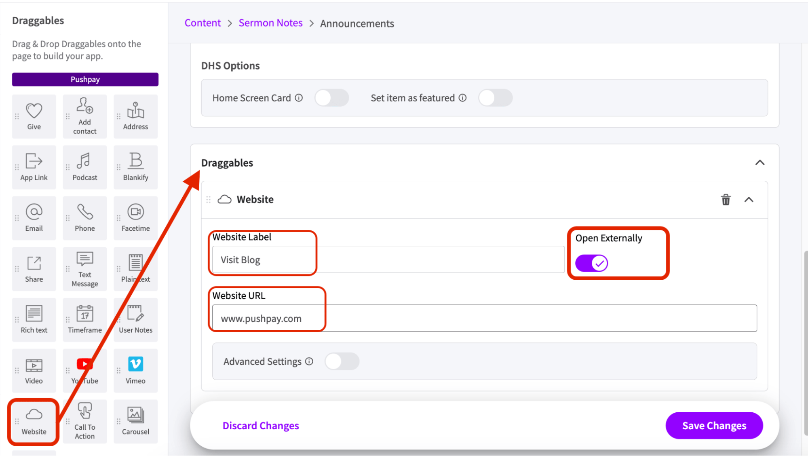Disable the Open Externally switch
Screen dimensions: 808x456
pyautogui.click(x=591, y=263)
